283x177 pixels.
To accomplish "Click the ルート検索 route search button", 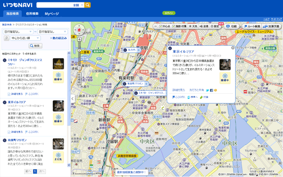I will coord(252,26).
